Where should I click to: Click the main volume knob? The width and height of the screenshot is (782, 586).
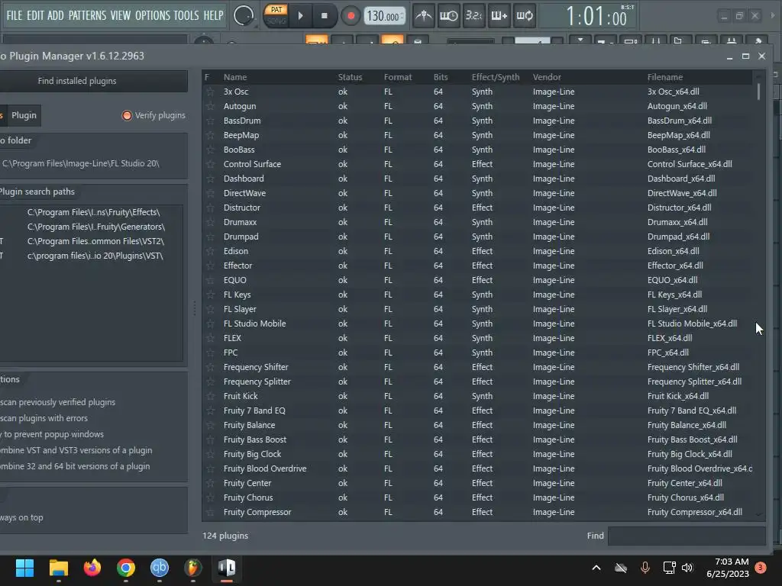point(244,16)
